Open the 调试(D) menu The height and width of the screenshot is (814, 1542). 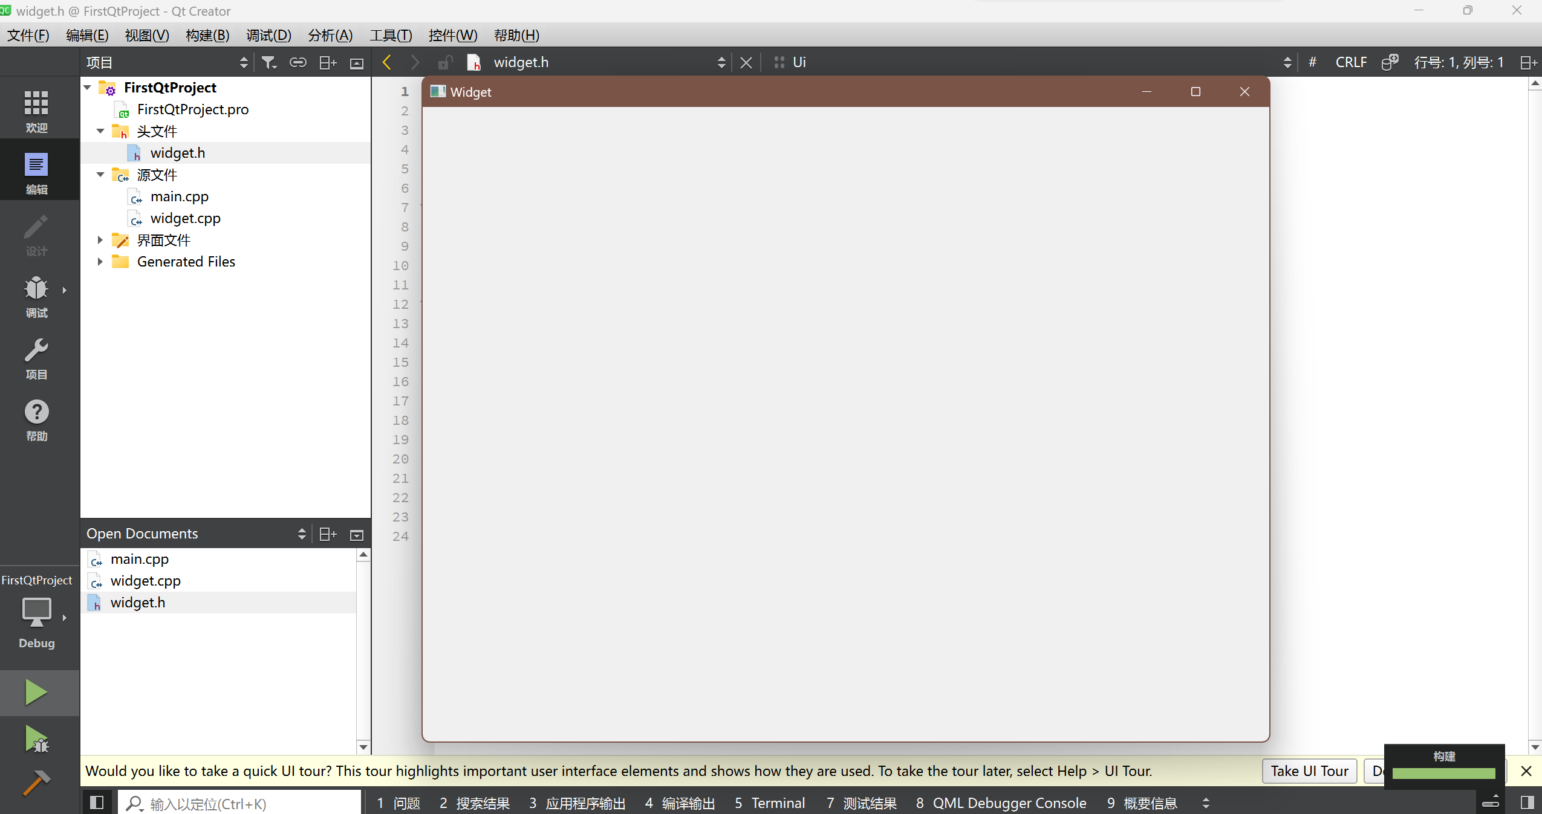tap(268, 35)
